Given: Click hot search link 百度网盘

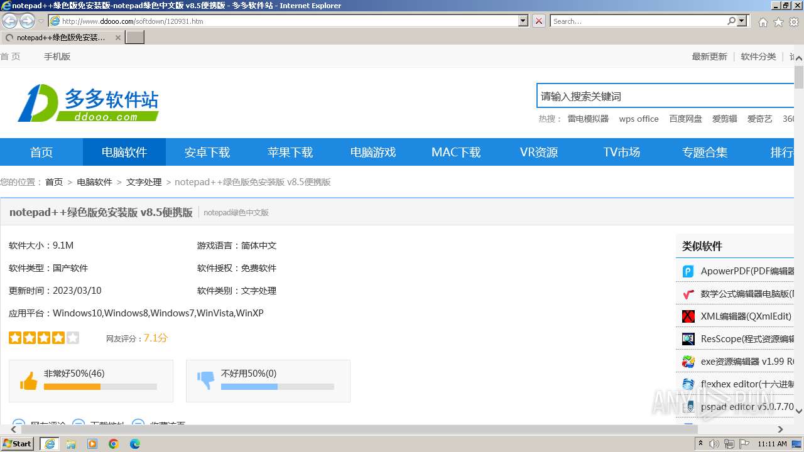Looking at the screenshot, I should [685, 119].
